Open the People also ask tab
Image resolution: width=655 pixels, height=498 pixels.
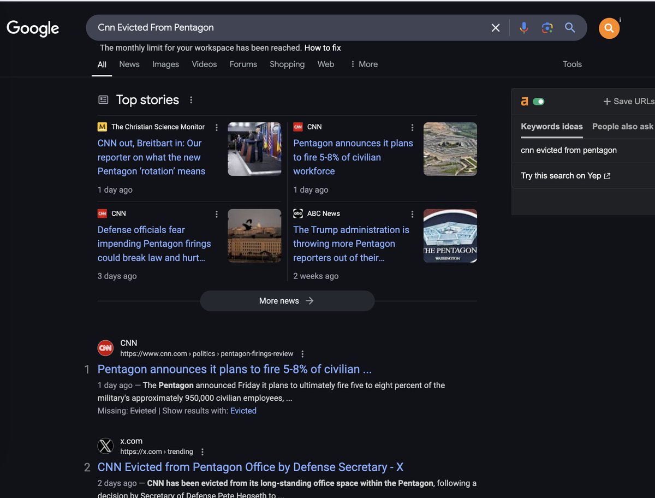pos(622,126)
